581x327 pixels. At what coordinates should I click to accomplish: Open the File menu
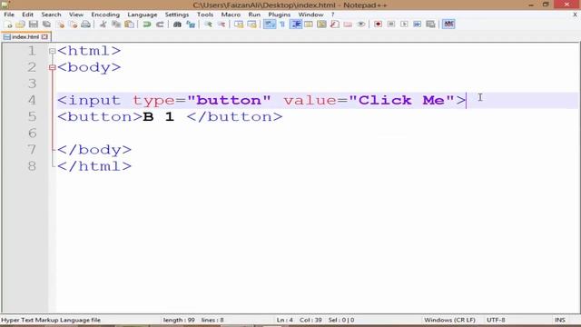click(9, 15)
